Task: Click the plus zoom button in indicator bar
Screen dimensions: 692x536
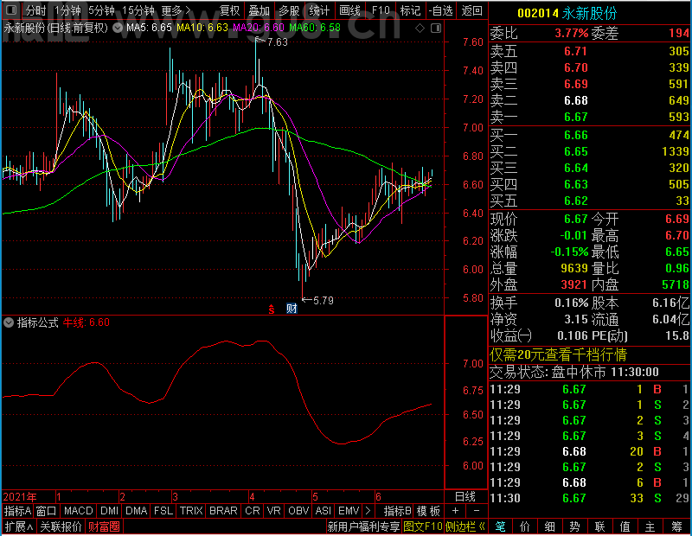Action: tap(455, 511)
